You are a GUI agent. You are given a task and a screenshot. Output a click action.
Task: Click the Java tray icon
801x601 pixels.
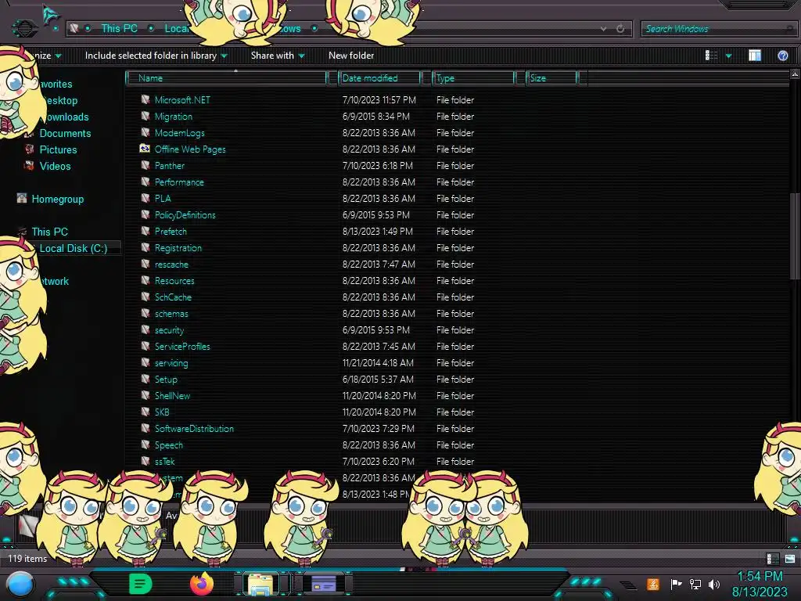[x=652, y=584]
